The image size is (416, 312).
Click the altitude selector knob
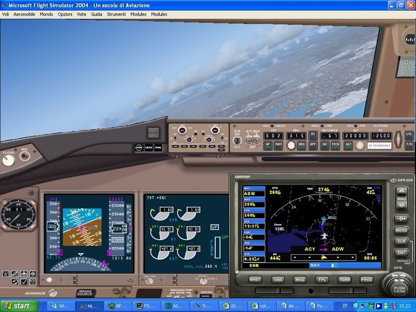360,146
